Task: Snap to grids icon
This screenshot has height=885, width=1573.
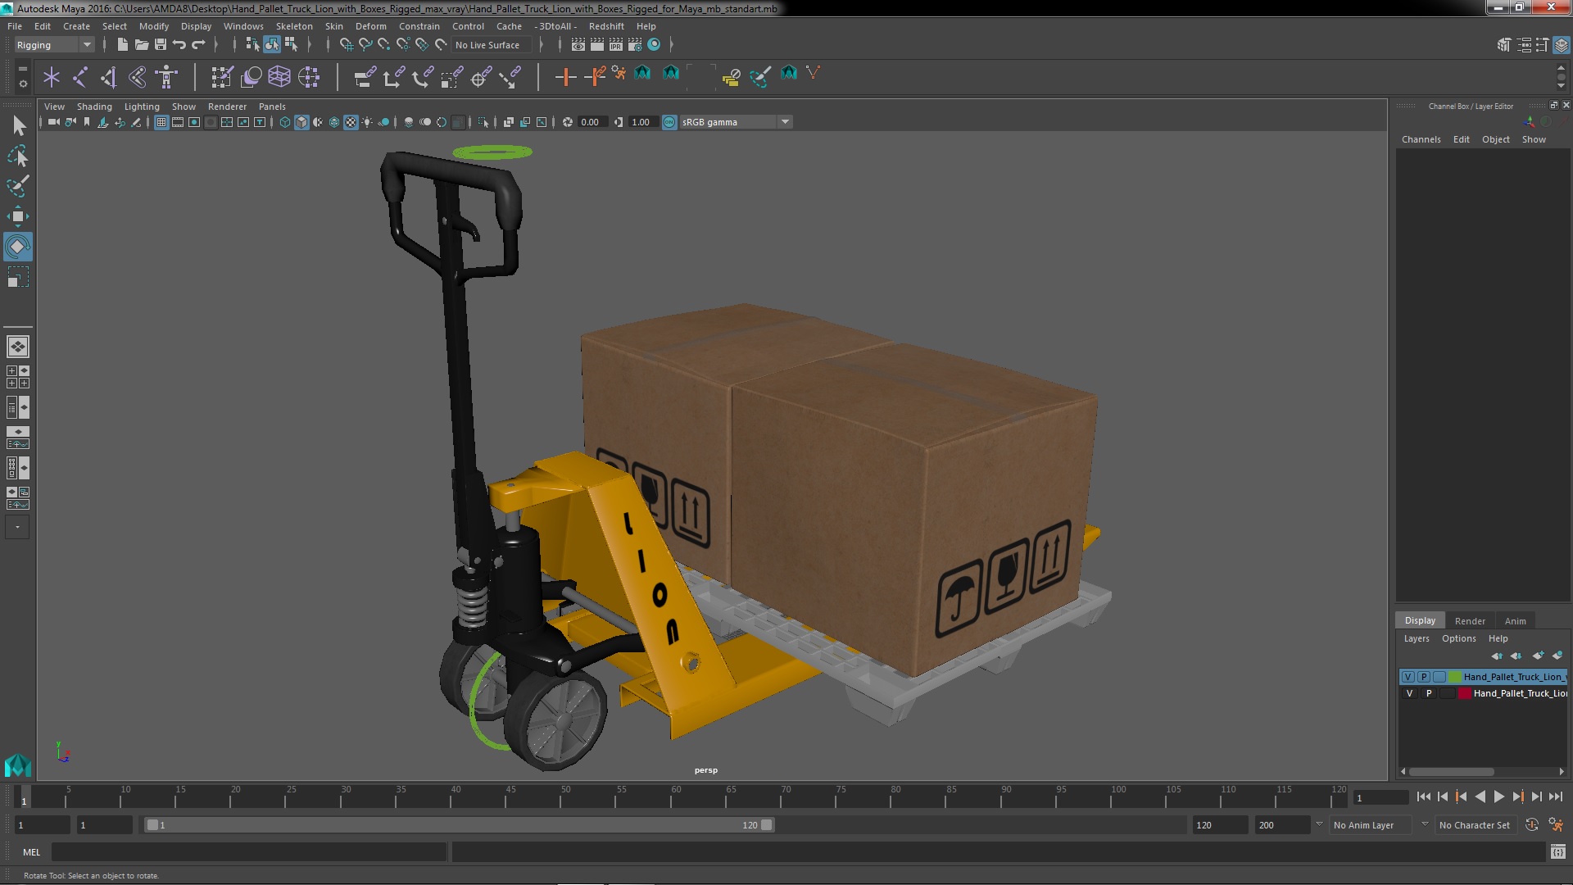Action: (347, 45)
